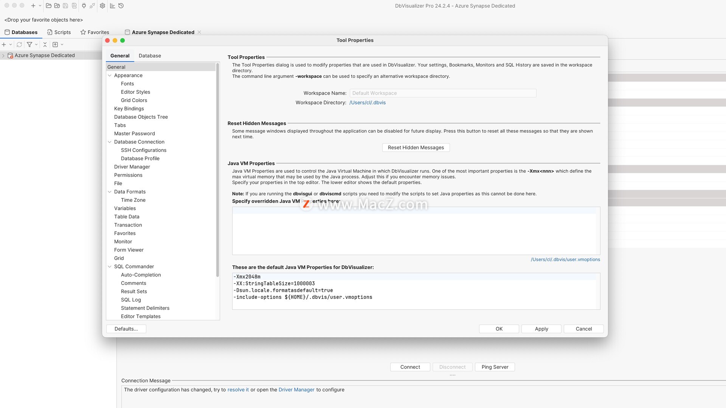Open Driver Manager in properties tree
Image resolution: width=726 pixels, height=408 pixels.
132,167
